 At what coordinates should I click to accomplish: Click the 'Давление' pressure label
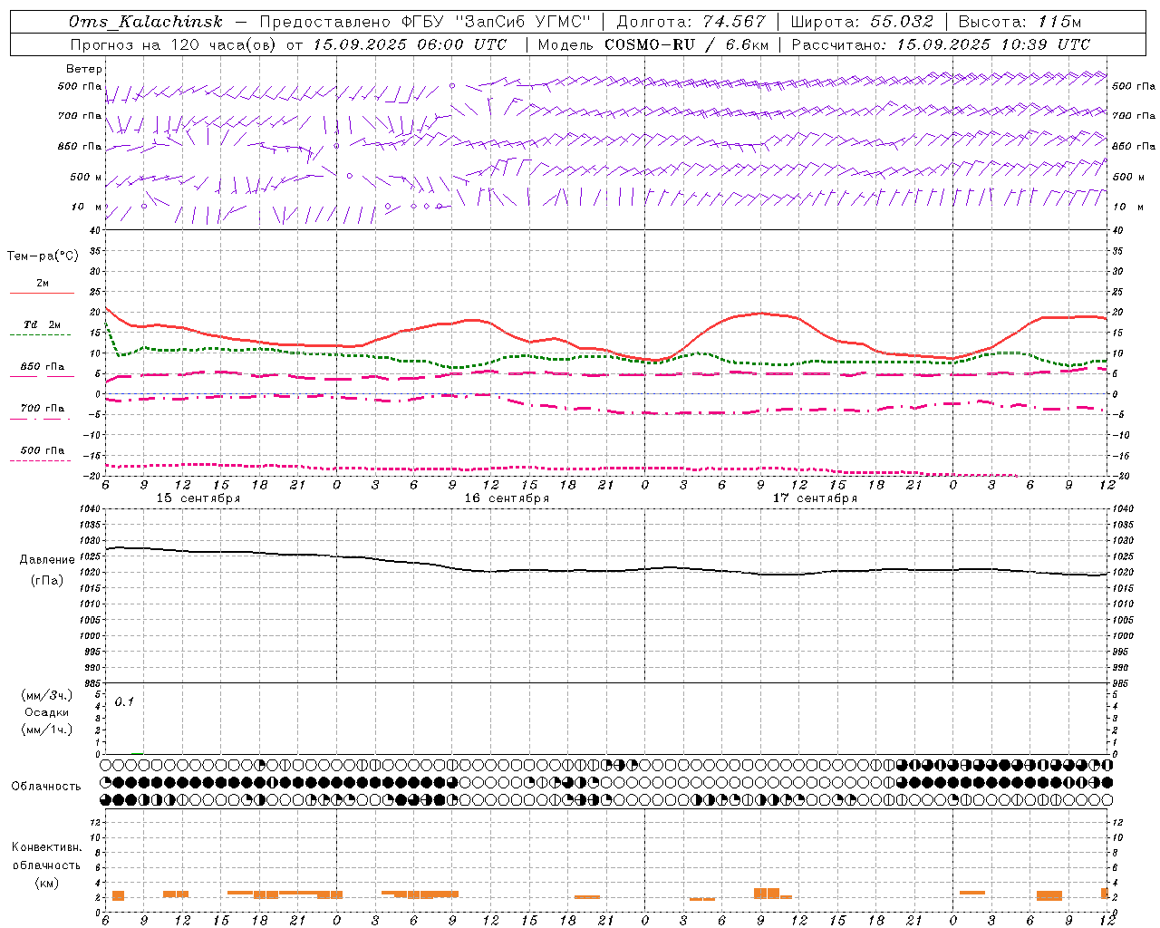47,560
